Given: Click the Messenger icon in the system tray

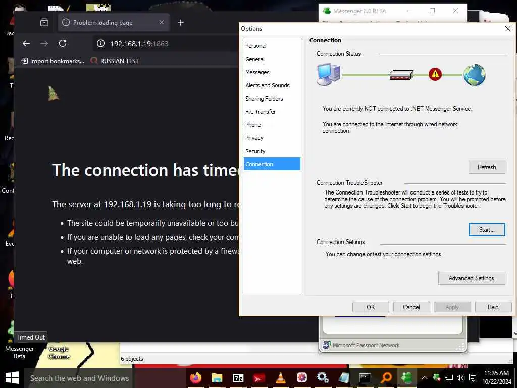Looking at the screenshot, I should [x=437, y=378].
